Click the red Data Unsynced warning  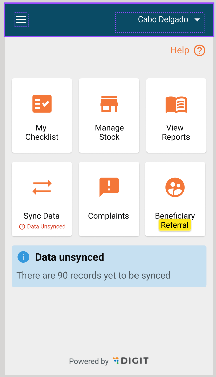[43, 227]
